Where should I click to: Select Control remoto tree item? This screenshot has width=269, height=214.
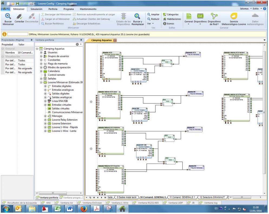[x=56, y=75]
